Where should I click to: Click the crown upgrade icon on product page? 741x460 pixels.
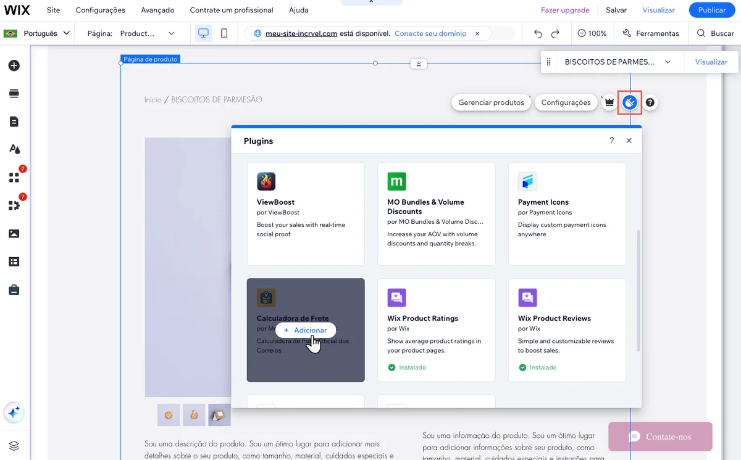609,102
